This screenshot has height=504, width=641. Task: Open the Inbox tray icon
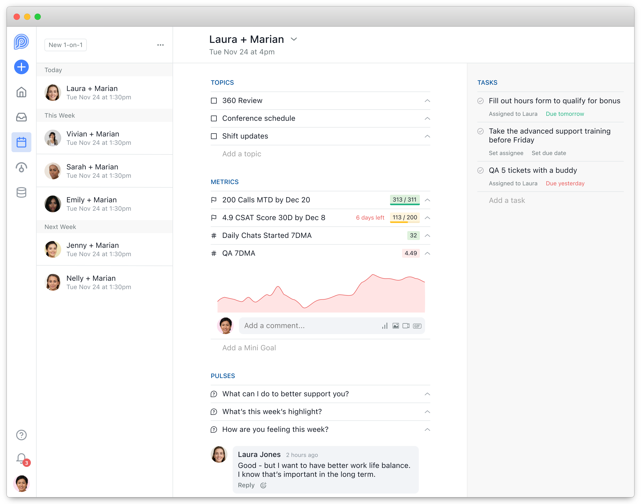tap(21, 117)
